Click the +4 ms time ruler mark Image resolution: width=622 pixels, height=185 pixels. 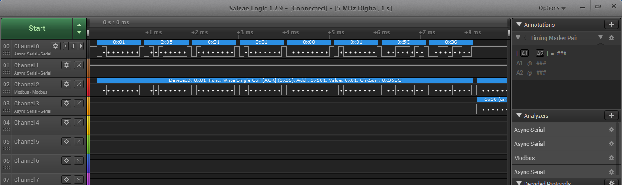(x=291, y=32)
